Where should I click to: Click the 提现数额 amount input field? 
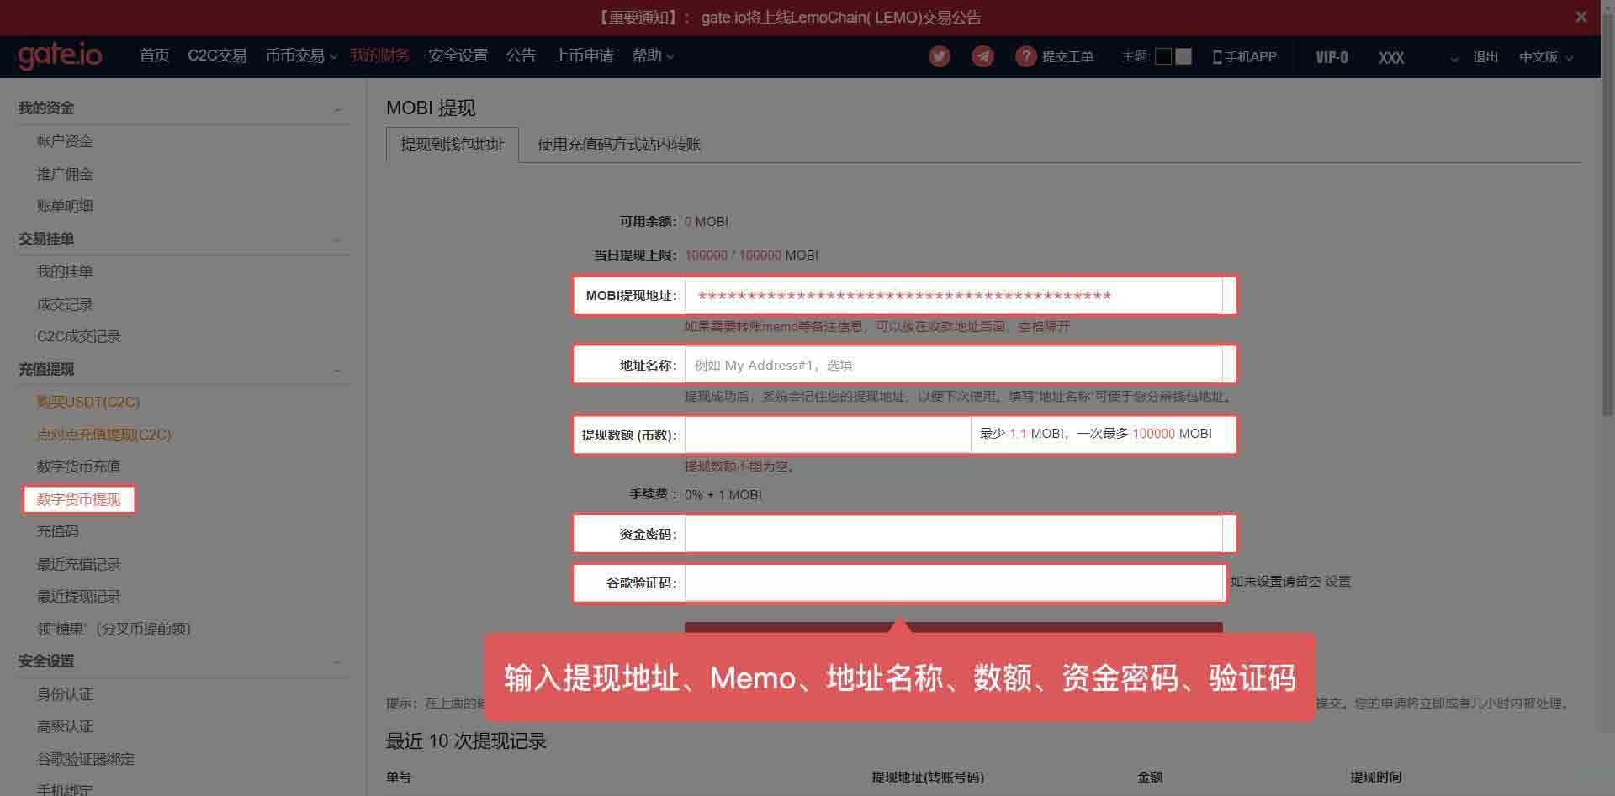(829, 434)
